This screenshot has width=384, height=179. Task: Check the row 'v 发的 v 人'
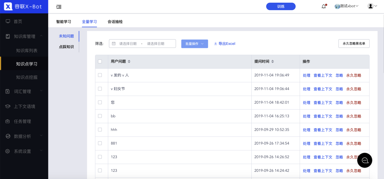tap(100, 75)
